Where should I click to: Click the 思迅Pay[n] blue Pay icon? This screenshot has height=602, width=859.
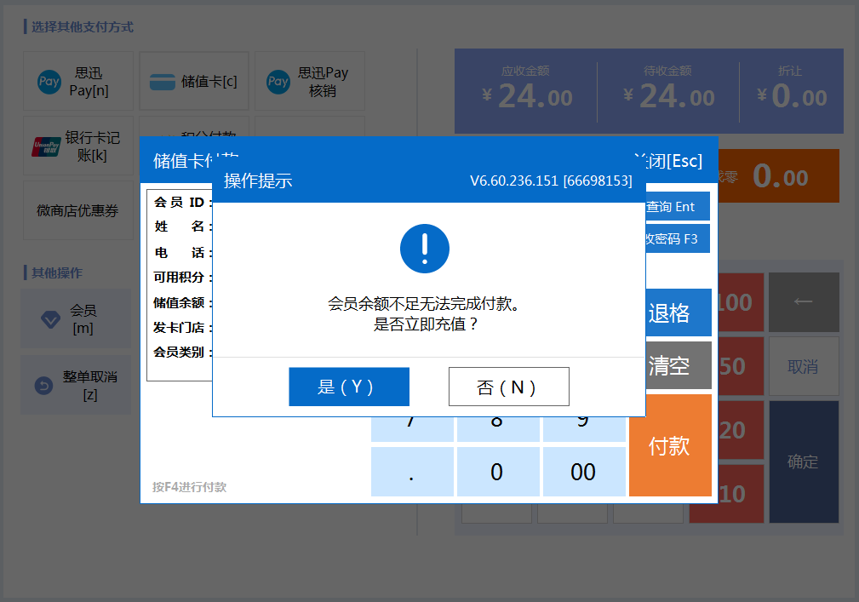pyautogui.click(x=49, y=82)
